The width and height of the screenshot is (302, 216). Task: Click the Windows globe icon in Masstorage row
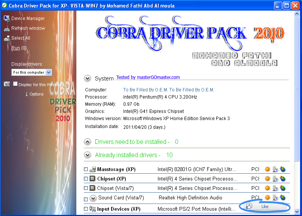(283, 169)
